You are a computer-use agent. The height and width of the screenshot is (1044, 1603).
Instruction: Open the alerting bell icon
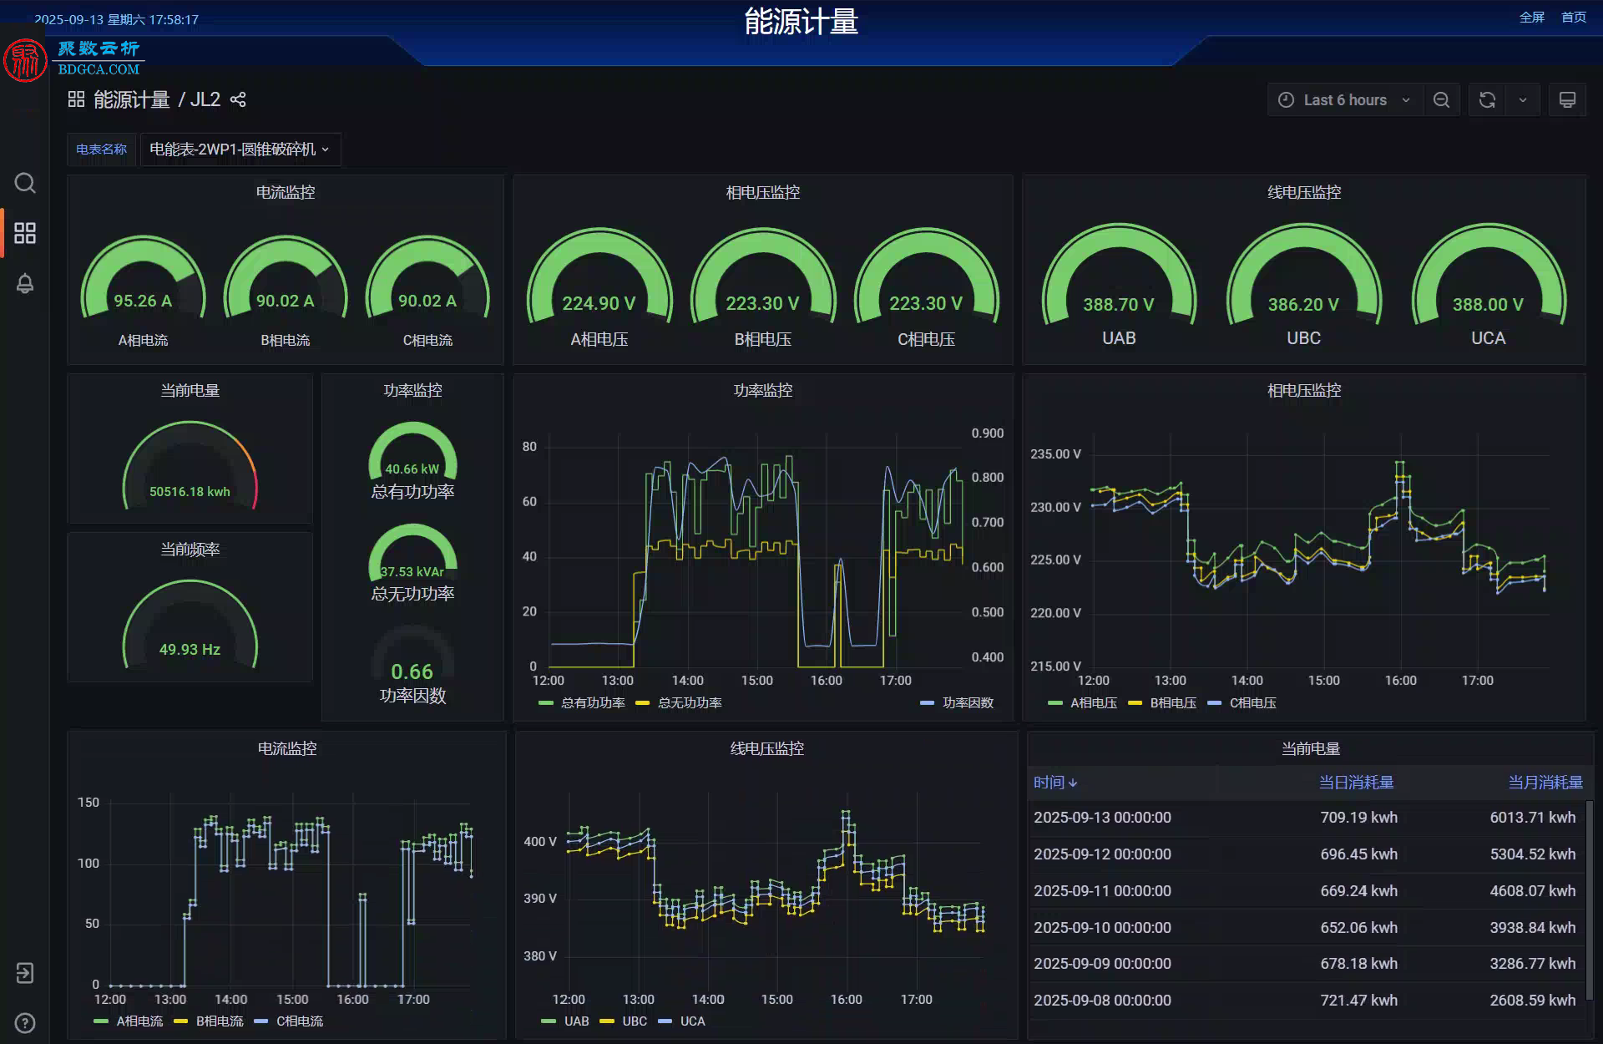coord(25,284)
